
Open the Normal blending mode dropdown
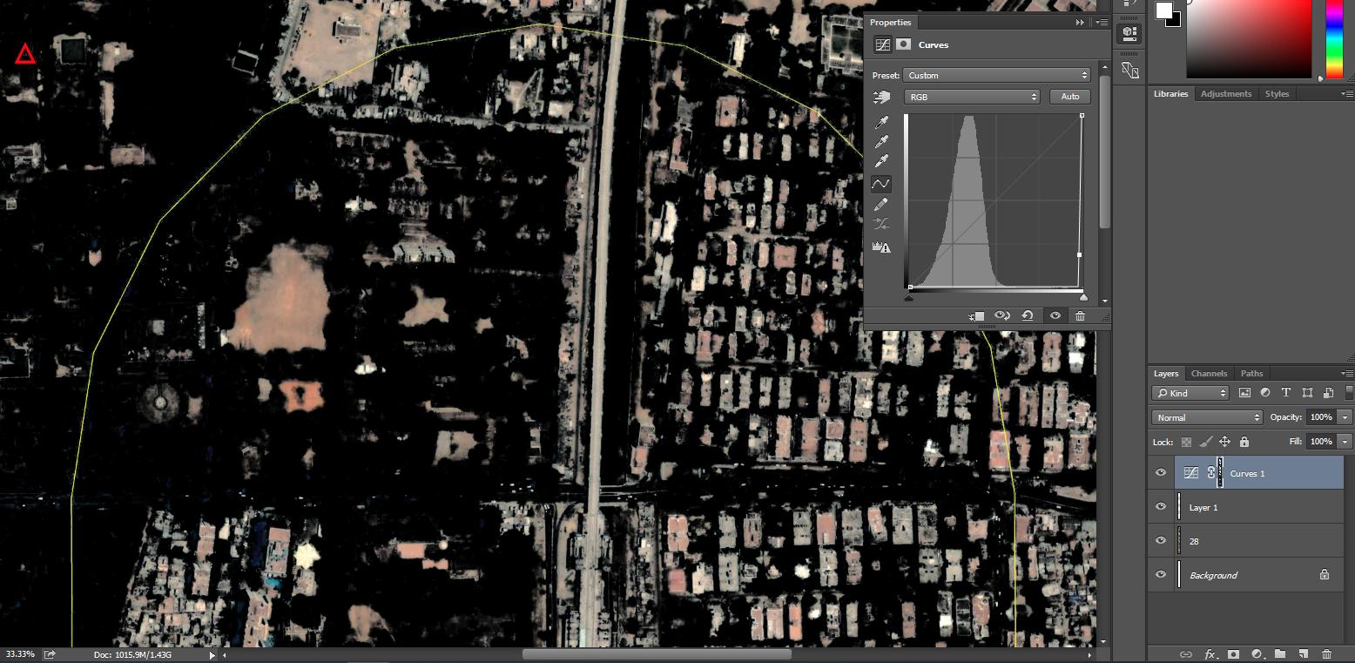point(1207,417)
